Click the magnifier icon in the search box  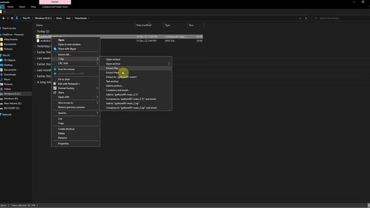[316, 18]
